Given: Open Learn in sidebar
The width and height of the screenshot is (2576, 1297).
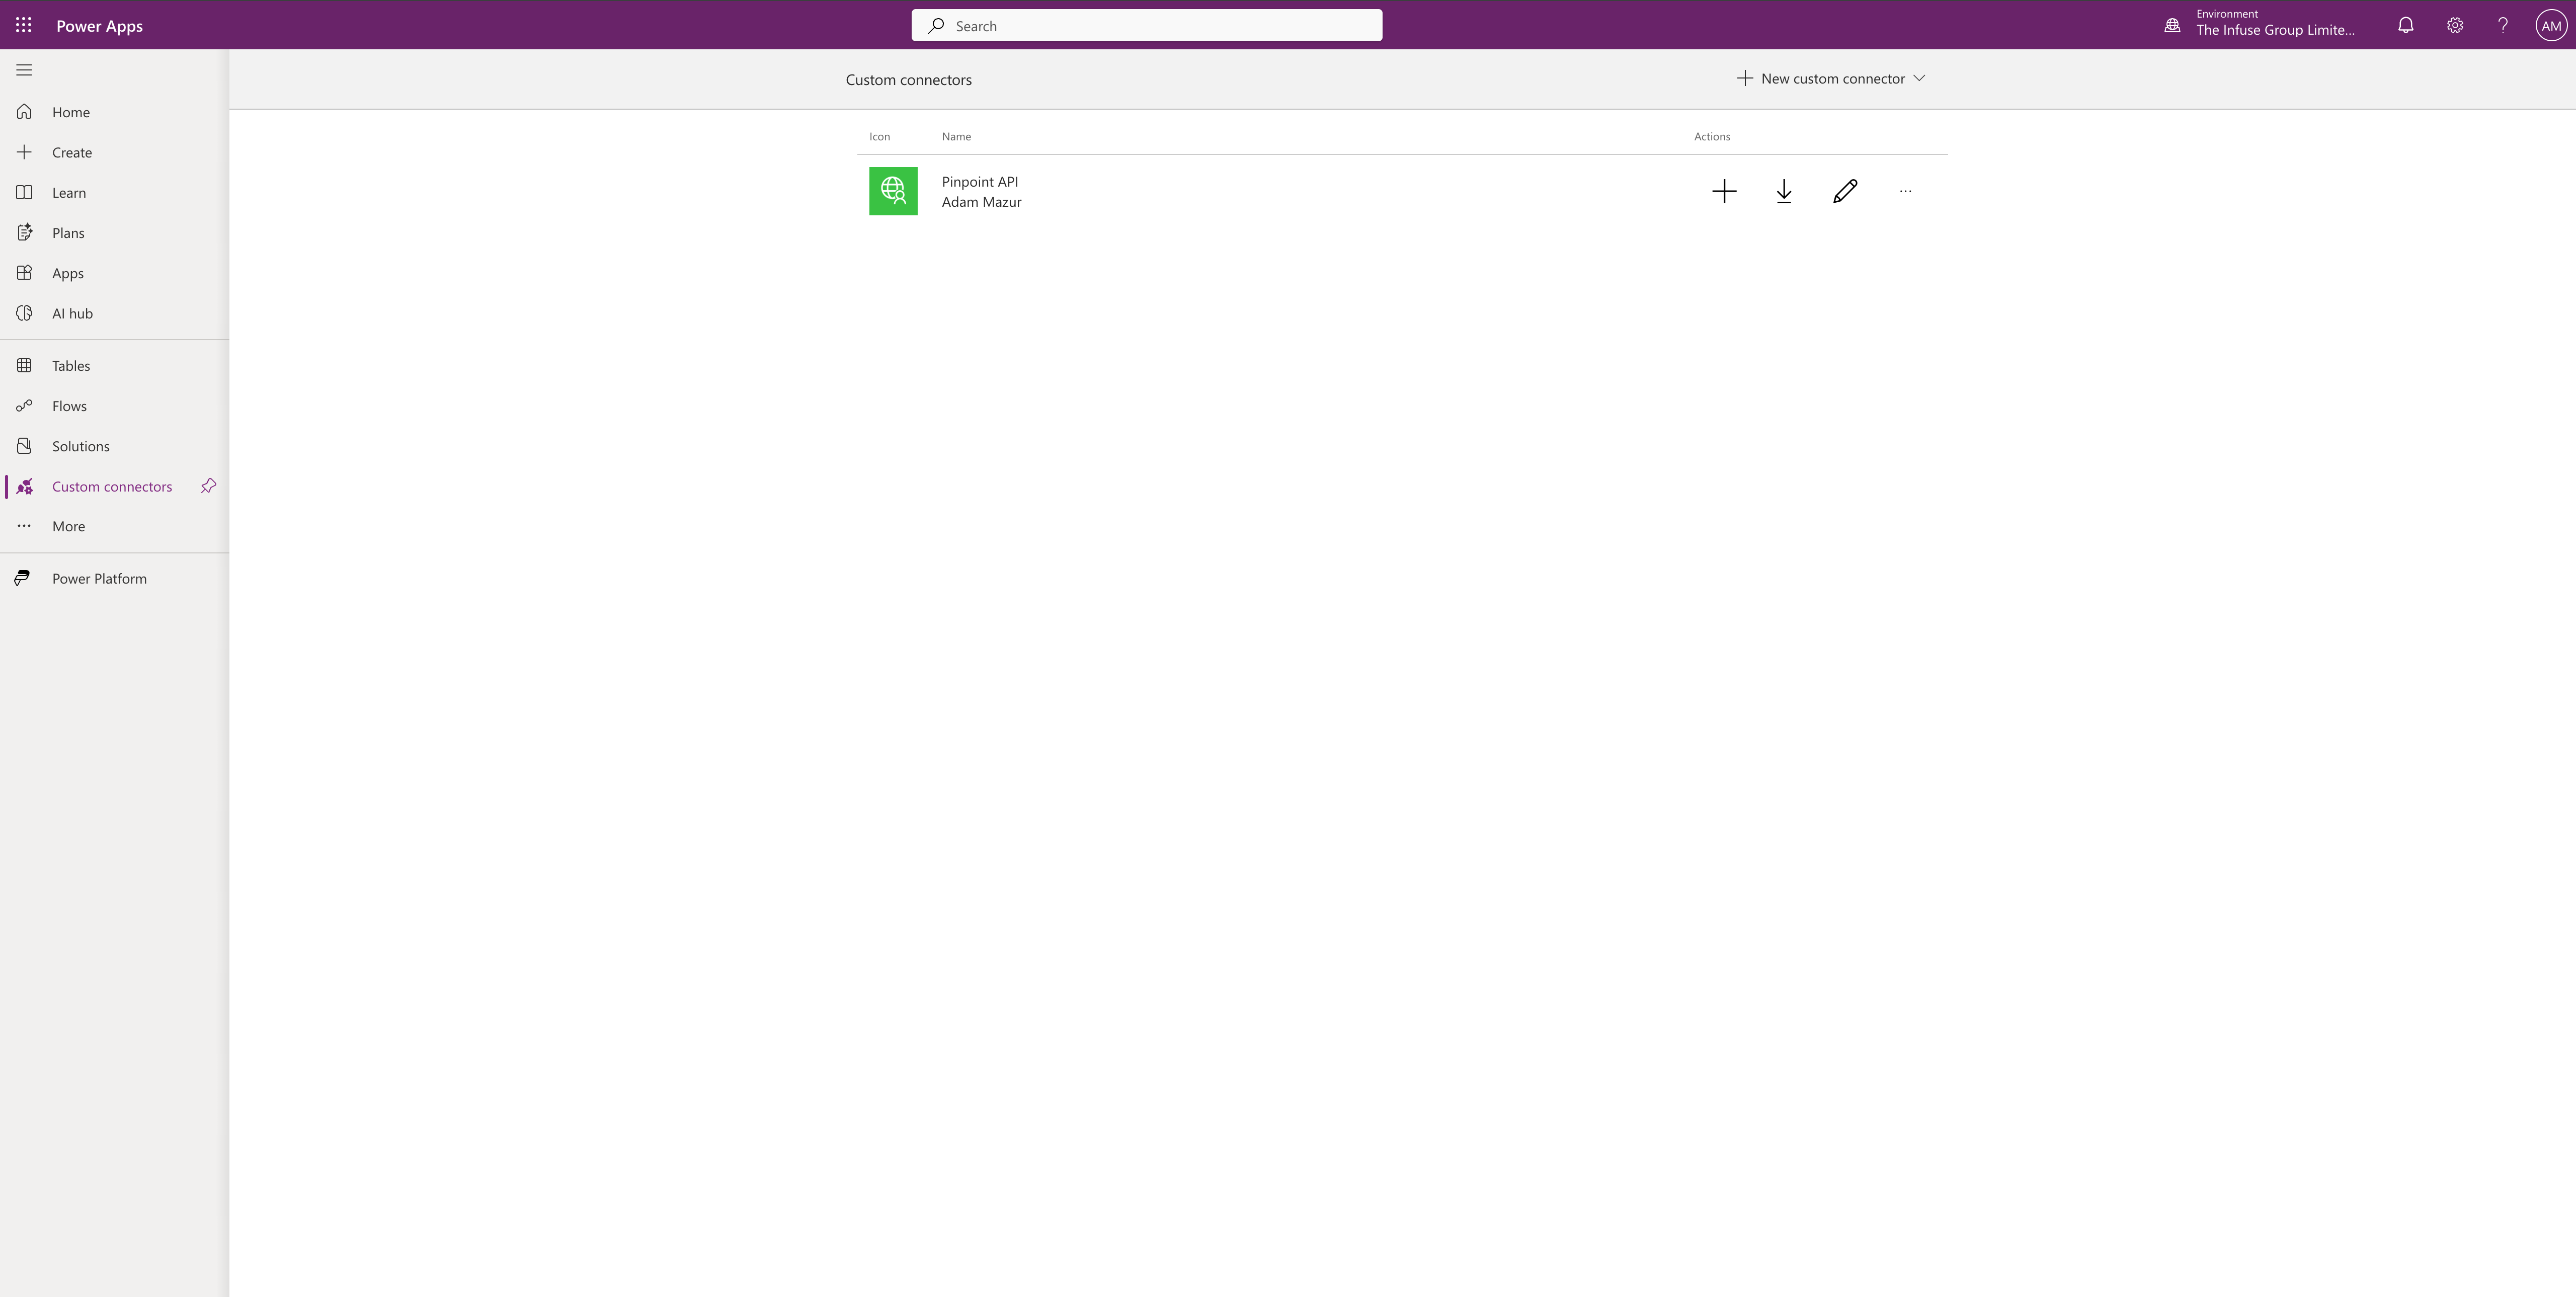Looking at the screenshot, I should [114, 192].
